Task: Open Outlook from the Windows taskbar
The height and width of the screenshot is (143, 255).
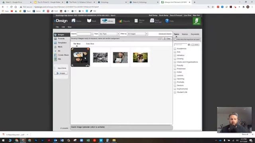Action: point(55,140)
